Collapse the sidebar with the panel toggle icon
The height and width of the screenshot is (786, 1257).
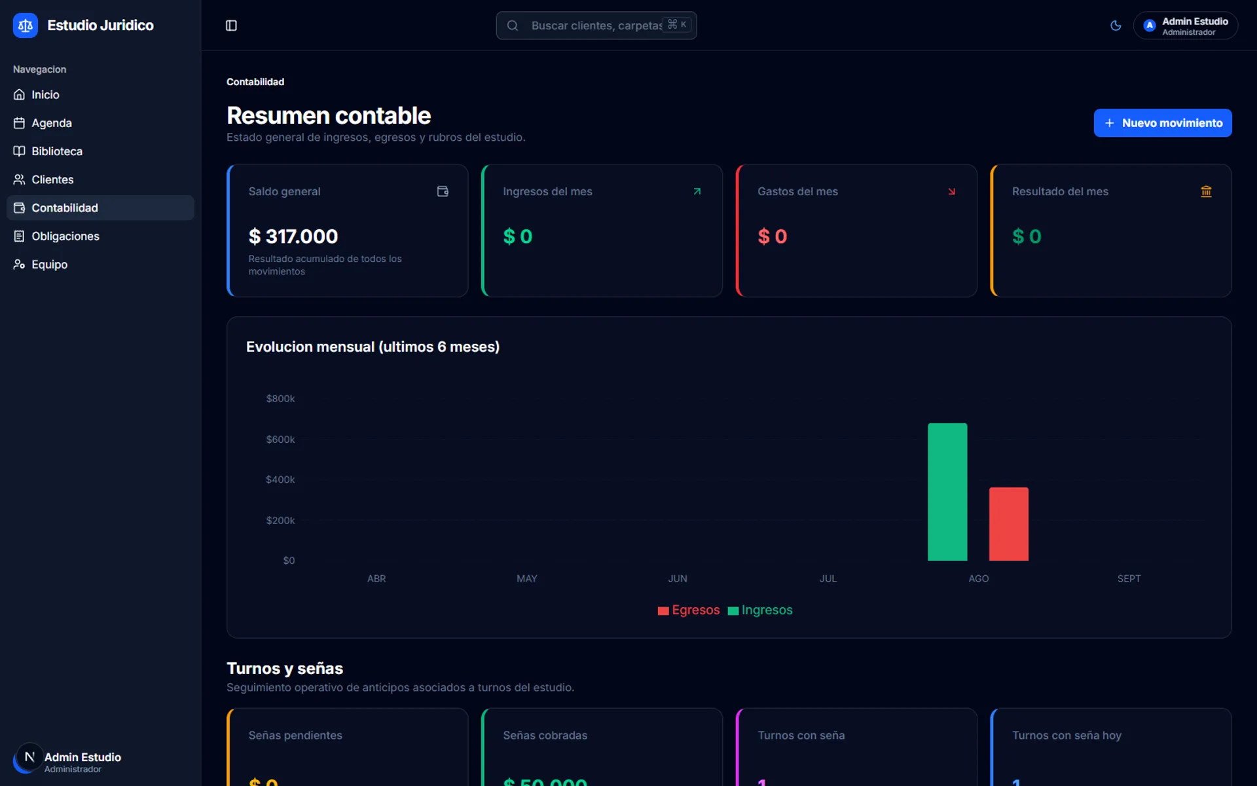pos(231,26)
